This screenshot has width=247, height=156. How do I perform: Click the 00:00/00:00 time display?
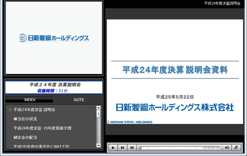[211, 148]
